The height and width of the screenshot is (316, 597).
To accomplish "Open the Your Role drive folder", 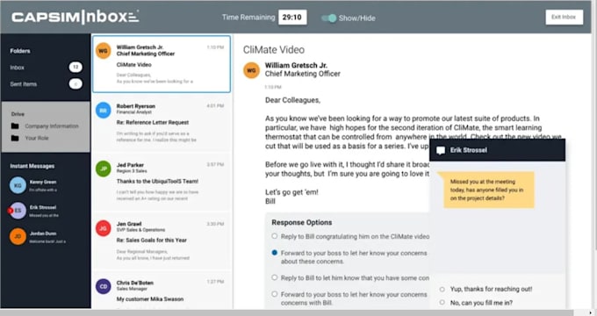I will tap(37, 138).
